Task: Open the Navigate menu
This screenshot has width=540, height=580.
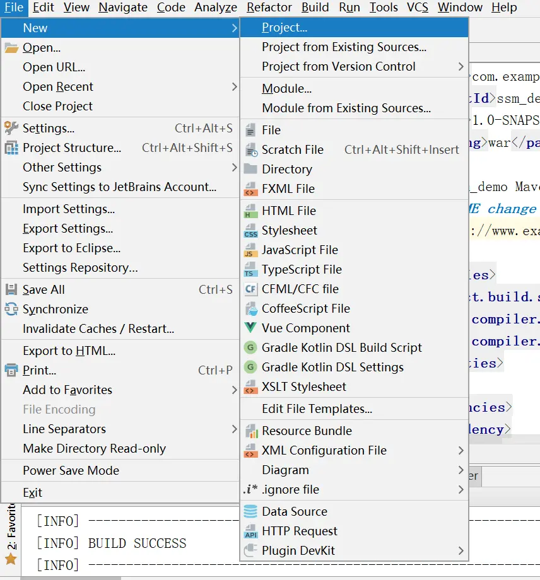Action: pos(123,8)
